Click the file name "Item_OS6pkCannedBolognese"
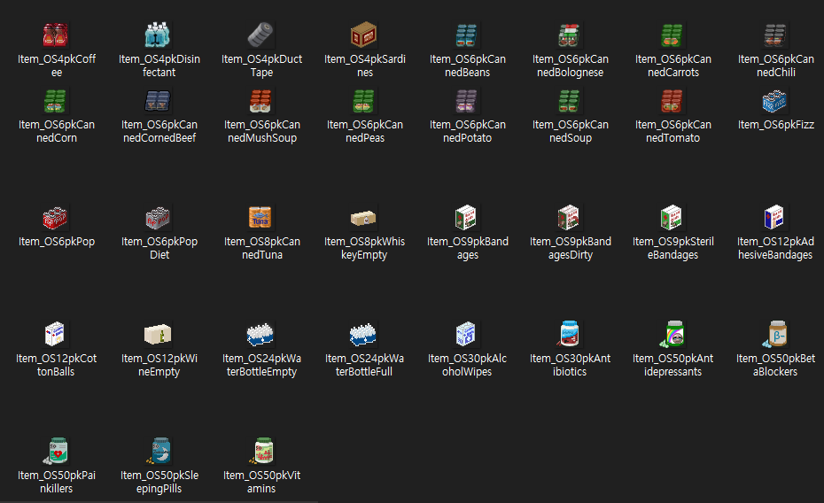This screenshot has height=503, width=824. 571,66
